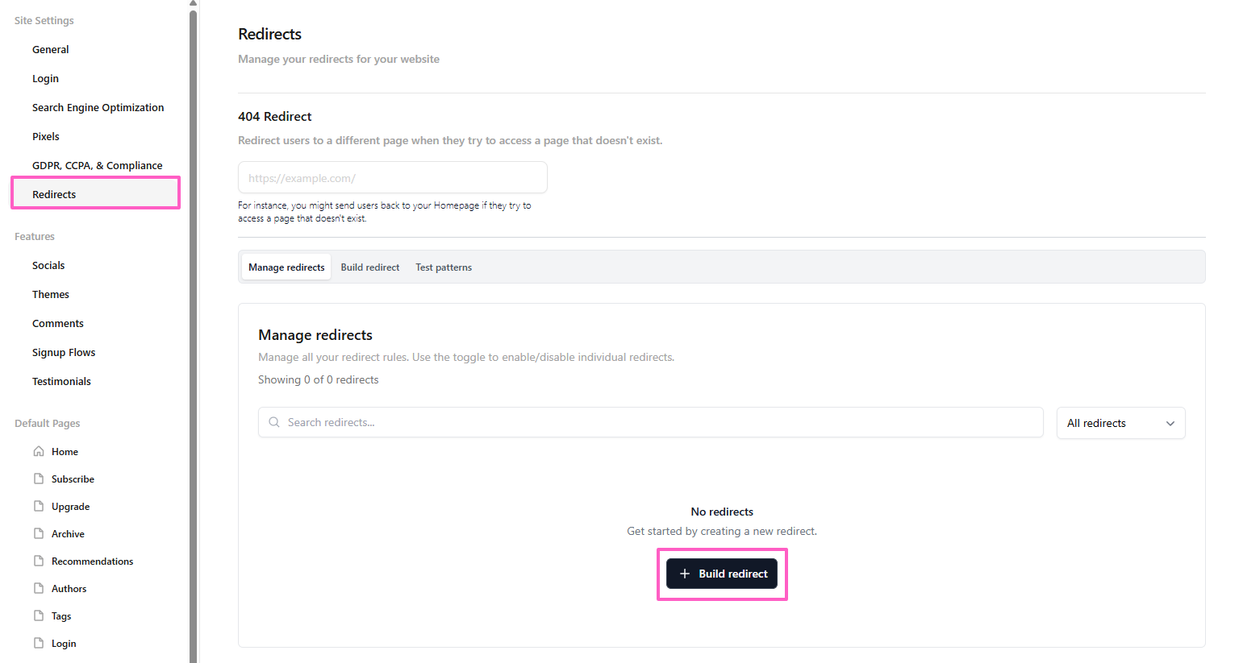
Task: Switch to the Build redirect tab
Action: coord(369,267)
